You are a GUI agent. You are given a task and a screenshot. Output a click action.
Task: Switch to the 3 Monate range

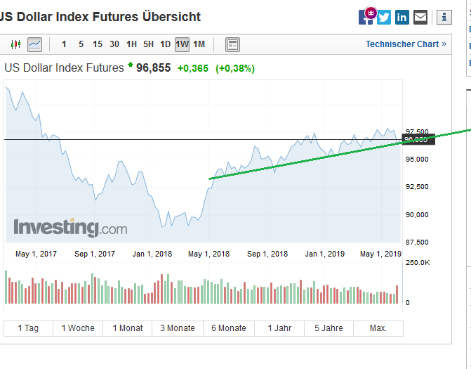point(178,328)
